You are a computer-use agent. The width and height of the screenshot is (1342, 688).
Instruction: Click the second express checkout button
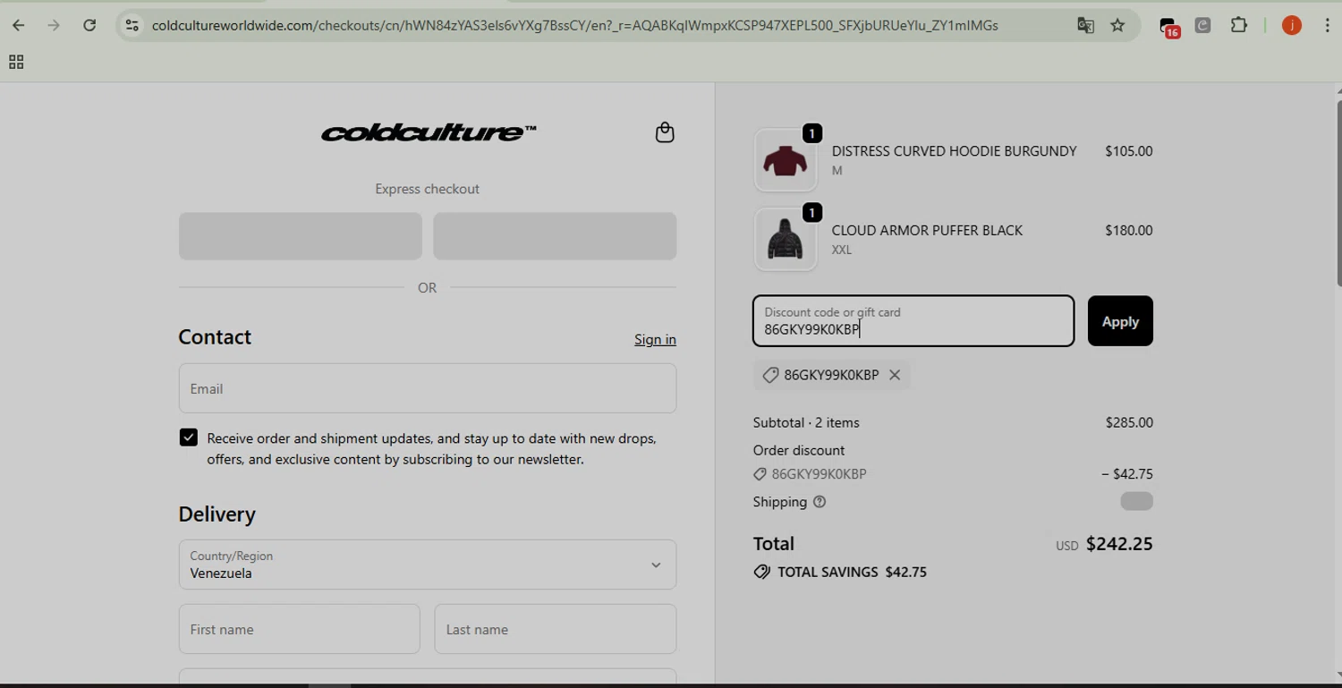[555, 236]
